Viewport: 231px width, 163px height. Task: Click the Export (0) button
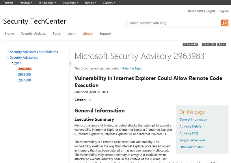tap(208, 44)
